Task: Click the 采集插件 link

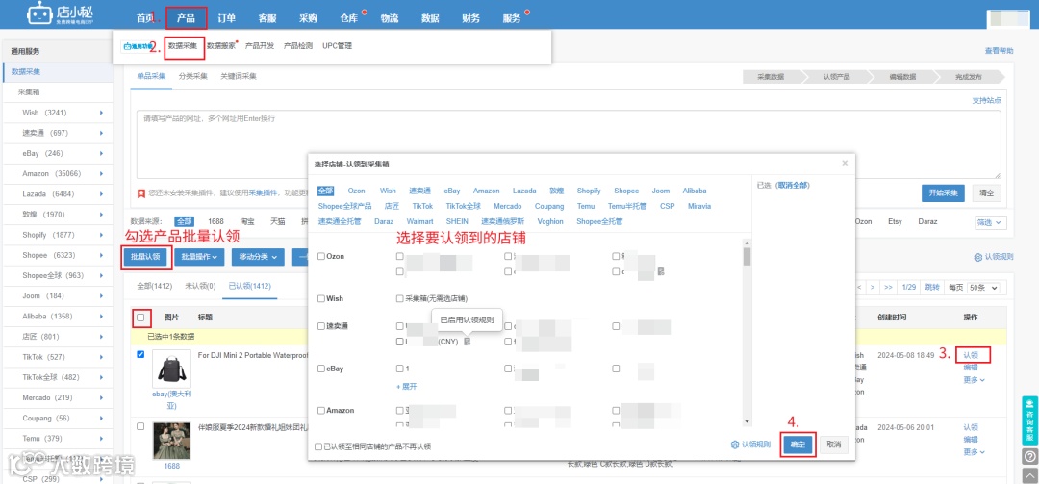Action: (x=261, y=193)
